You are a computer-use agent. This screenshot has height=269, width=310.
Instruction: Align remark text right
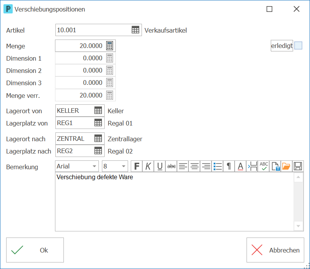206,166
